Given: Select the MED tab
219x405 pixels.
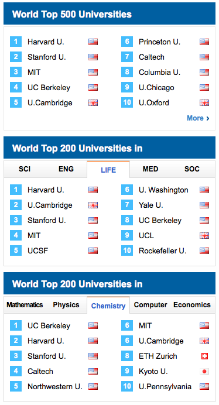Looking at the screenshot, I should (150, 169).
